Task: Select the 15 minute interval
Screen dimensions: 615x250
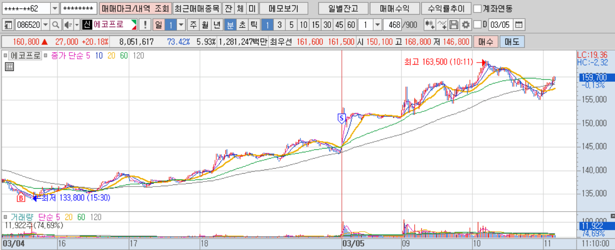Action: pyautogui.click(x=315, y=25)
